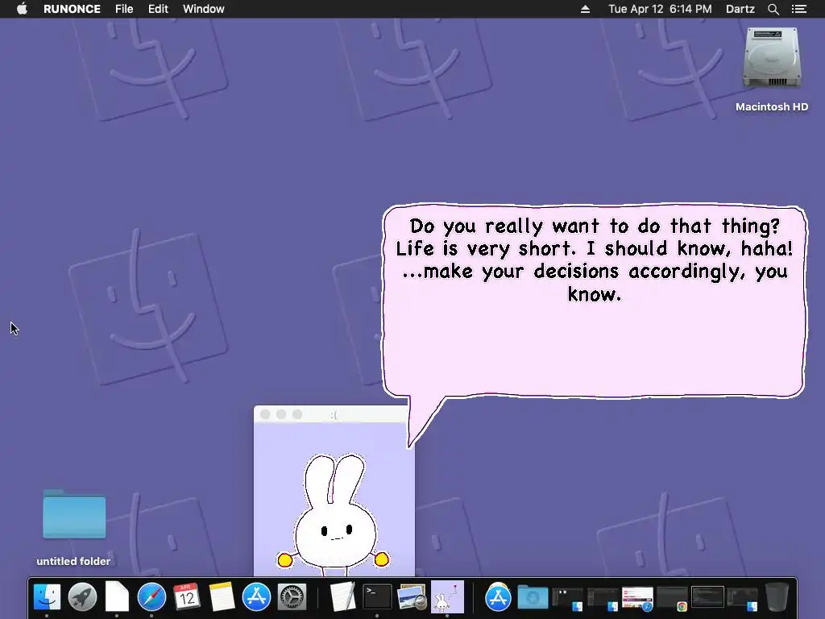This screenshot has width=825, height=619.
Task: Open Finder from the dock
Action: (x=47, y=597)
